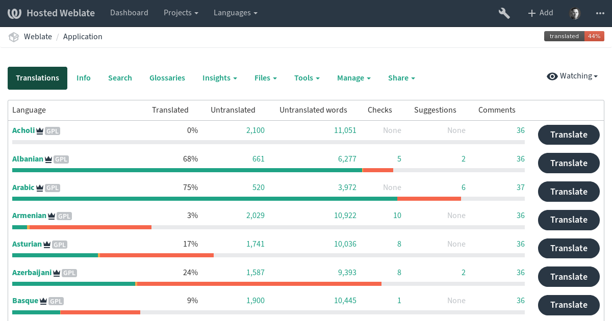Viewport: 612px width, 321px height.
Task: Click the Add button in navbar
Action: coord(540,13)
